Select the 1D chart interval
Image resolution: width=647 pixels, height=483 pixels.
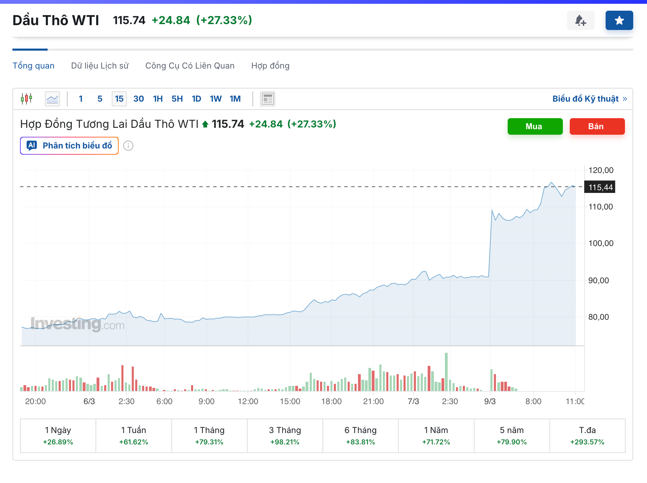click(196, 99)
